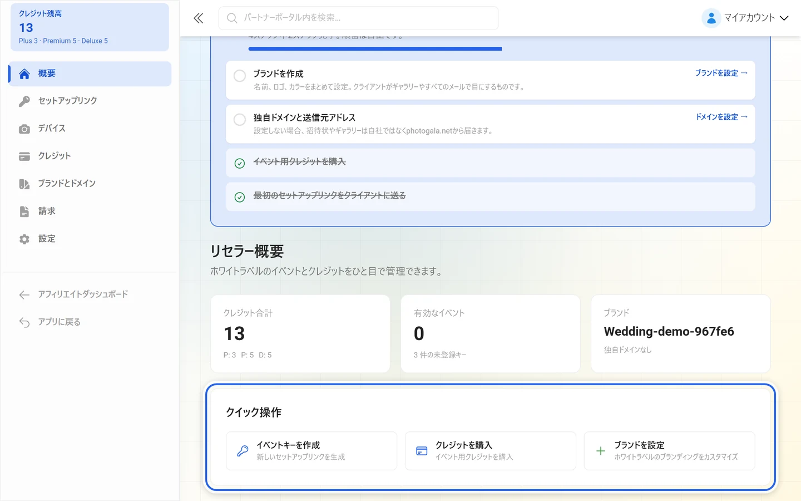Open the セットアップリンク menu item
This screenshot has height=501, width=801.
click(x=90, y=101)
